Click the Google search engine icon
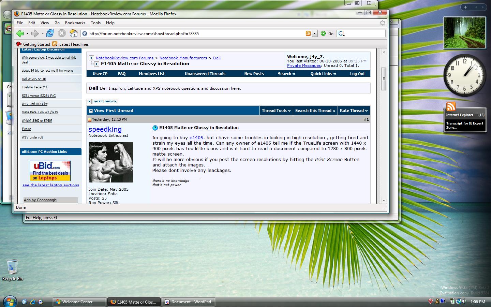The width and height of the screenshot is (491, 307). pyautogui.click(x=341, y=33)
